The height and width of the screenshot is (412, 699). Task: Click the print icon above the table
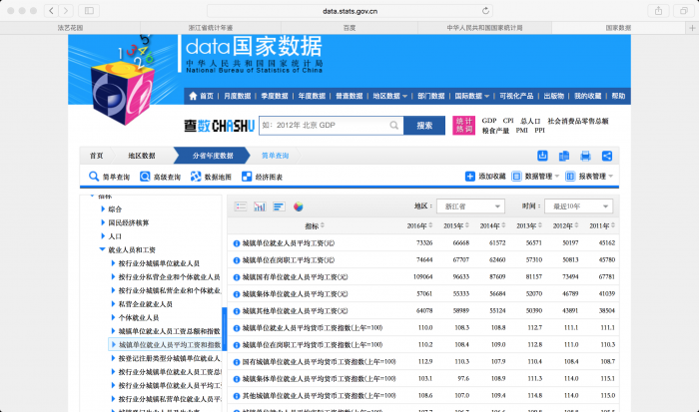(x=585, y=156)
